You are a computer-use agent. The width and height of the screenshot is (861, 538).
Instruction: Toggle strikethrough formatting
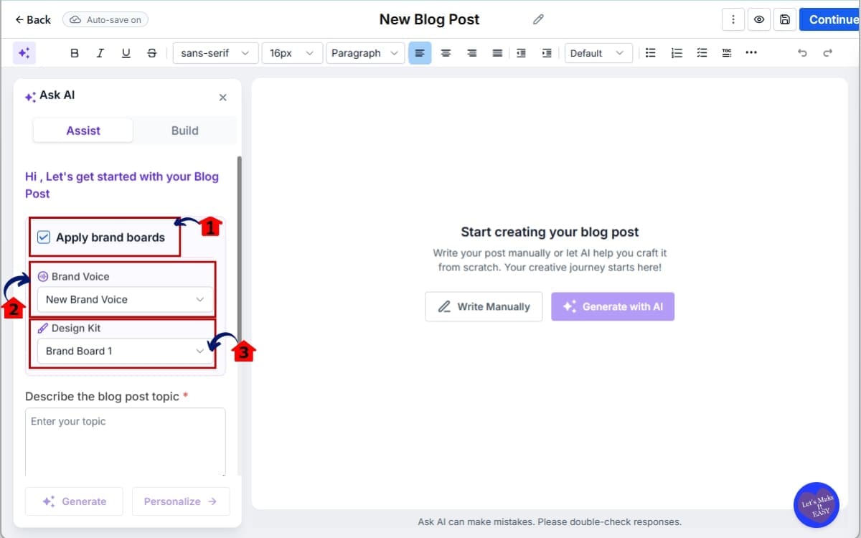151,53
